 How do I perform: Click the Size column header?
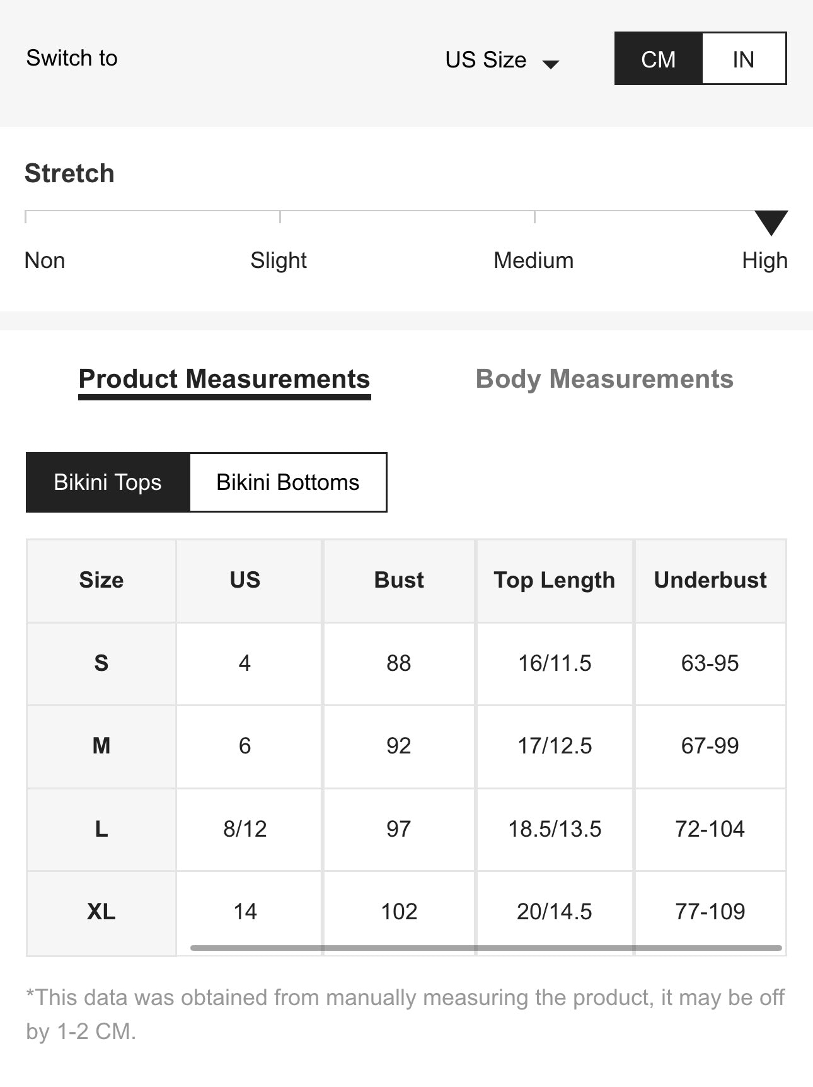(x=101, y=580)
